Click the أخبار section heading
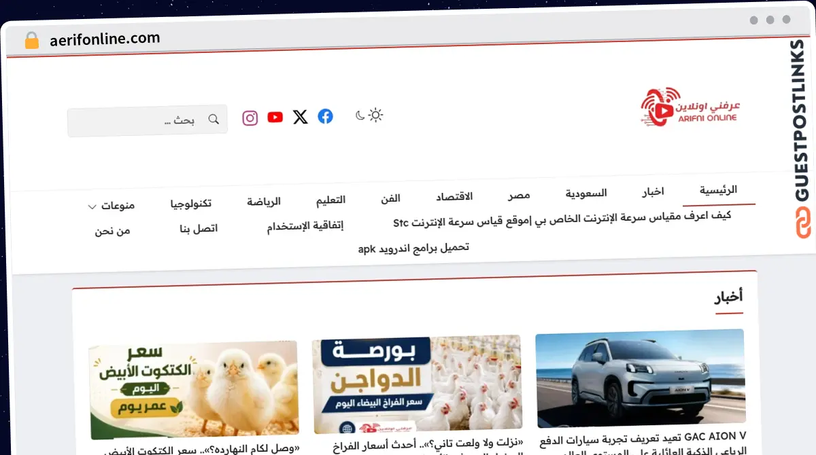816x455 pixels. click(728, 297)
